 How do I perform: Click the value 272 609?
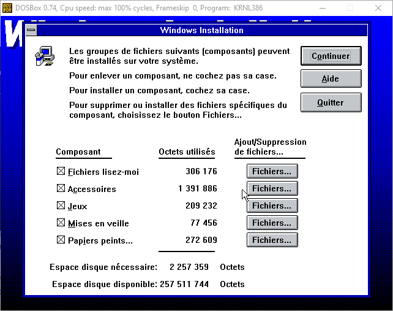coord(201,240)
